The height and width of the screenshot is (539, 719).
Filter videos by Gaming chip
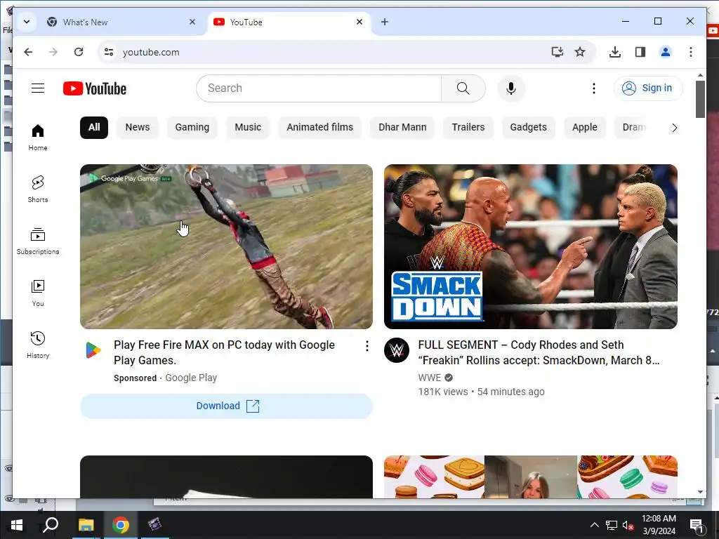point(192,128)
